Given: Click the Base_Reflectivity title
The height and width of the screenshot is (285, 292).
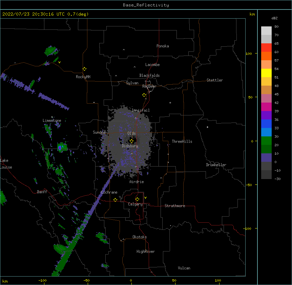Looking at the screenshot, I should (x=146, y=5).
